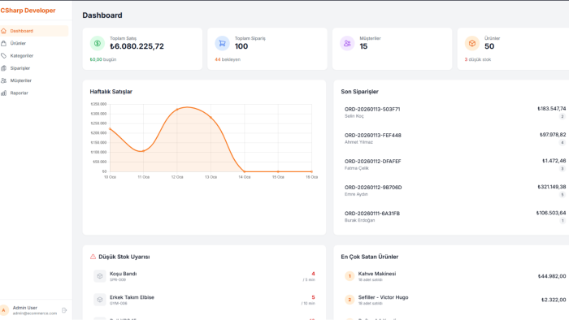Click the blue cart Toplam Sipariş icon
This screenshot has height=320, width=569.
pos(222,43)
